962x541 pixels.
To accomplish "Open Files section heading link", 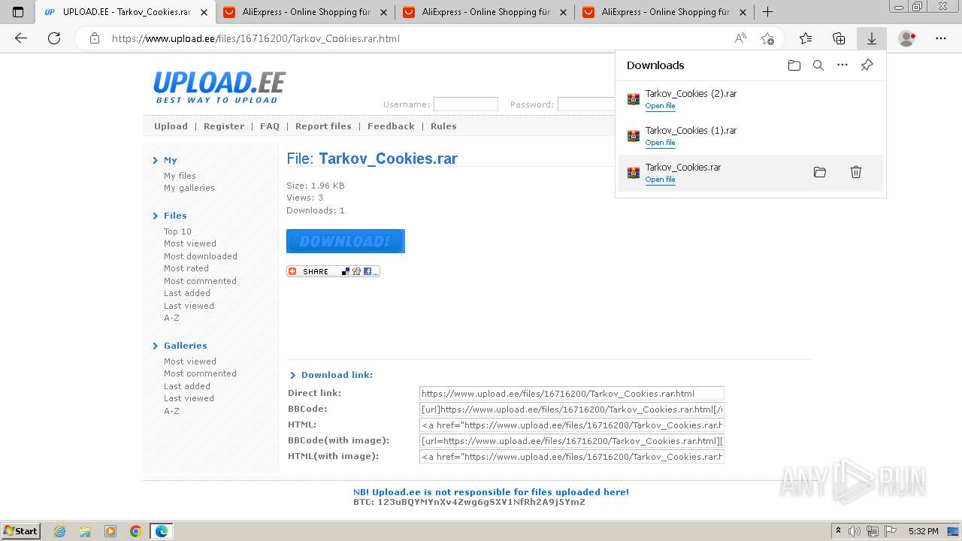I will [x=175, y=216].
